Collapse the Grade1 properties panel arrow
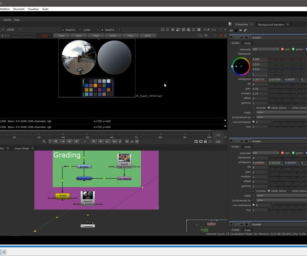The width and height of the screenshot is (307, 256). [x=231, y=141]
